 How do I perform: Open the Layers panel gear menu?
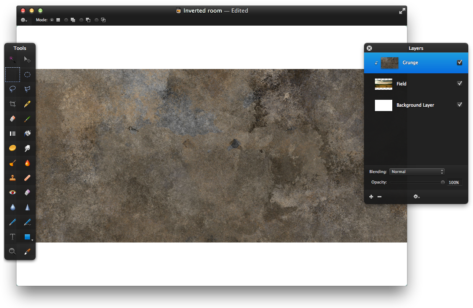[416, 197]
